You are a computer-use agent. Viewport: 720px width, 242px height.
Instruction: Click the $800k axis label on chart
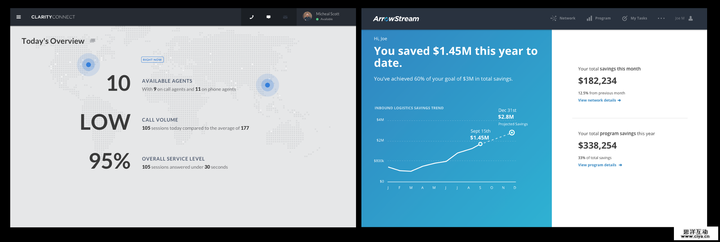(379, 161)
